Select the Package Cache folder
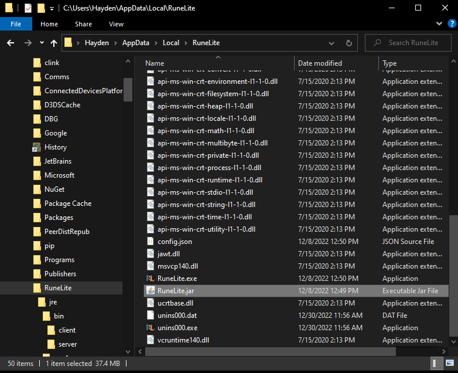This screenshot has width=458, height=373. (x=68, y=204)
